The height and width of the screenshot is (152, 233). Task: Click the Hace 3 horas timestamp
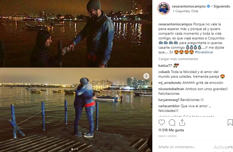coord(168,136)
